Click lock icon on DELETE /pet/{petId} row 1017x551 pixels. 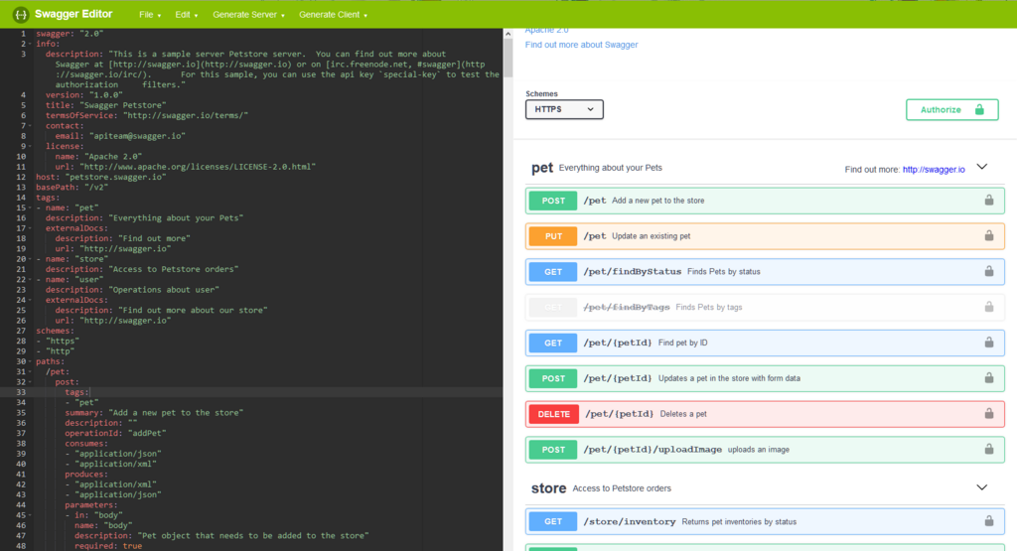pos(989,414)
